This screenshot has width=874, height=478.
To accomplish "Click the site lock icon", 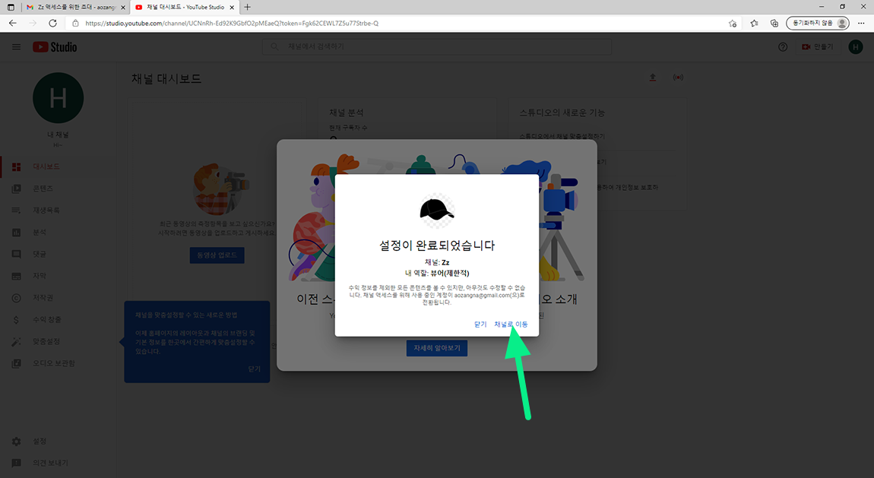I will click(75, 24).
